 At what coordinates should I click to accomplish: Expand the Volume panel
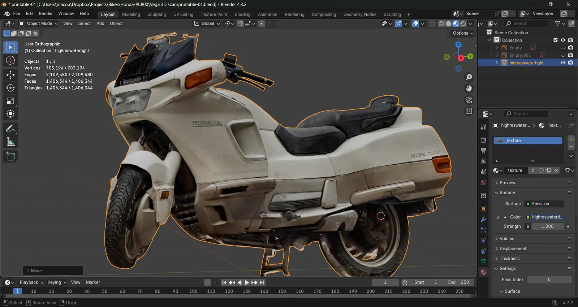coord(507,239)
